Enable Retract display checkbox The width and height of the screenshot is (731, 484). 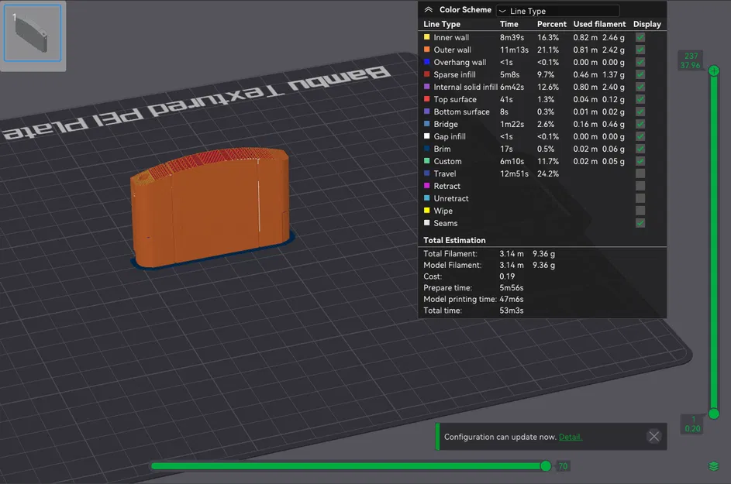point(640,186)
